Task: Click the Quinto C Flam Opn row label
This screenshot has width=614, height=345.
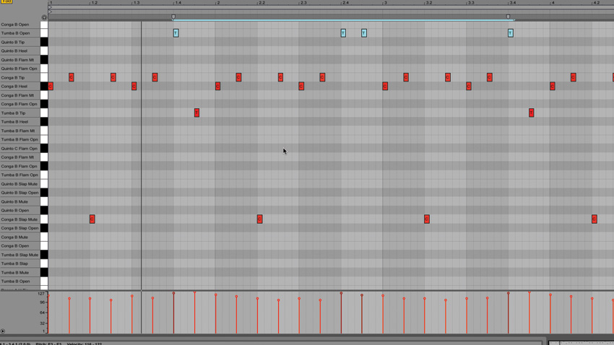Action: pyautogui.click(x=20, y=149)
